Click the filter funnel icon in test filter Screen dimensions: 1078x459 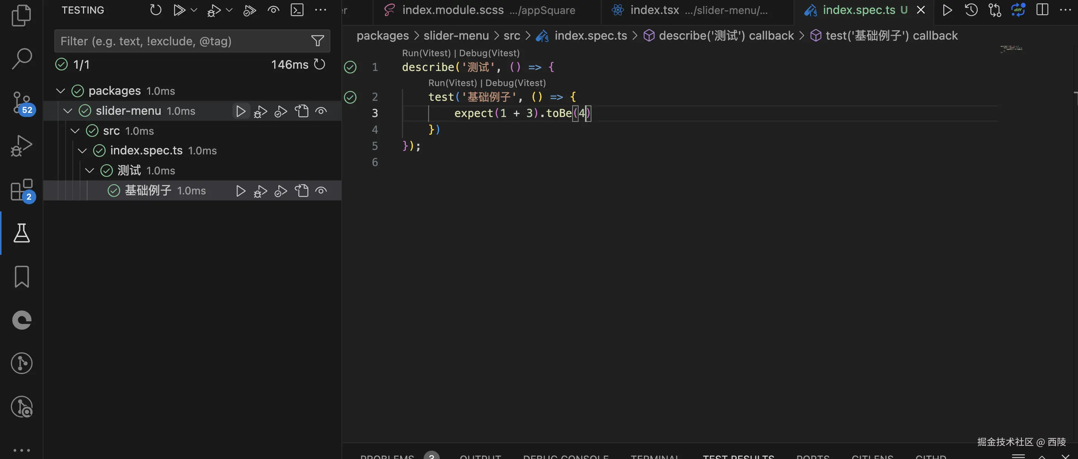click(x=318, y=41)
